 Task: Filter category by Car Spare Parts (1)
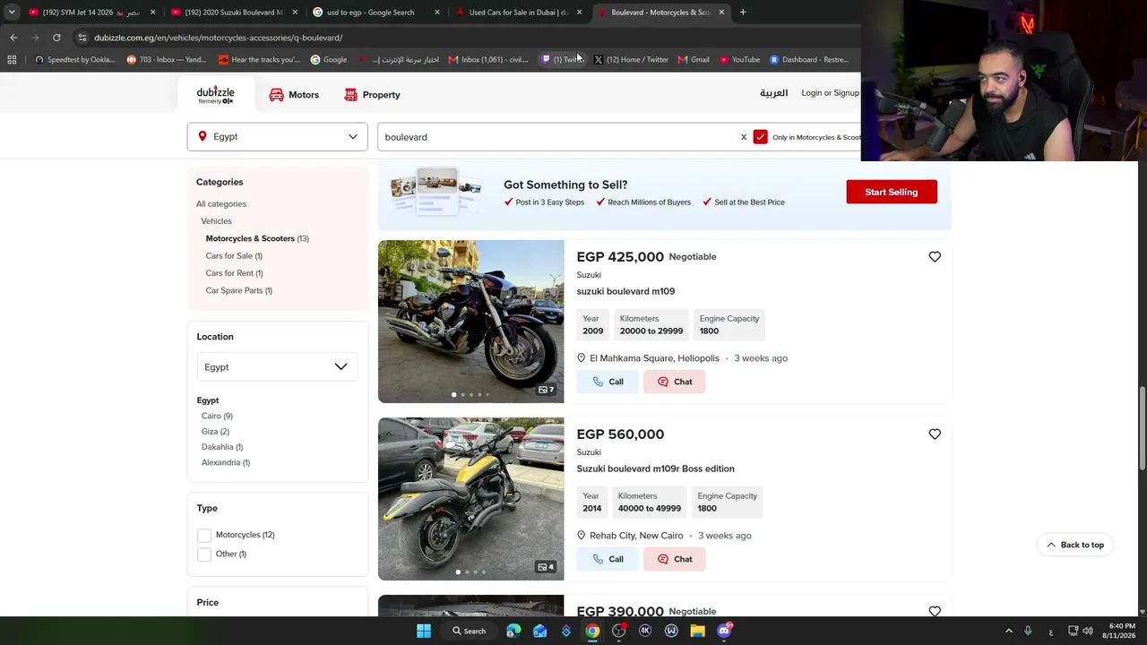(238, 290)
